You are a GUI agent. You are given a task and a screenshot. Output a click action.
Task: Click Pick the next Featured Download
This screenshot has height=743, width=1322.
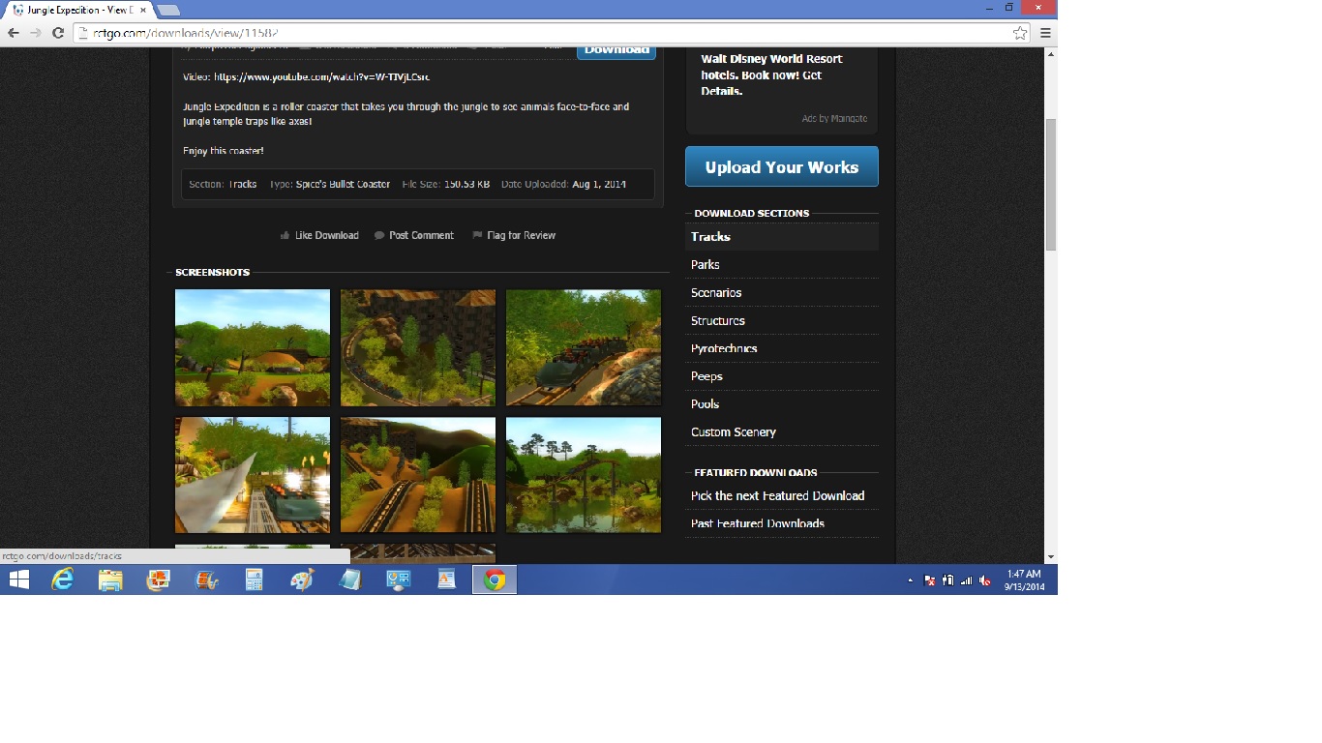click(777, 495)
